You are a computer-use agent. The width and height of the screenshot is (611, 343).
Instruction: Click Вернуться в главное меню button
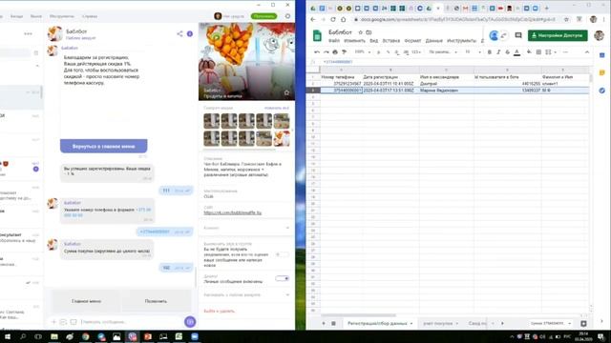click(x=104, y=146)
